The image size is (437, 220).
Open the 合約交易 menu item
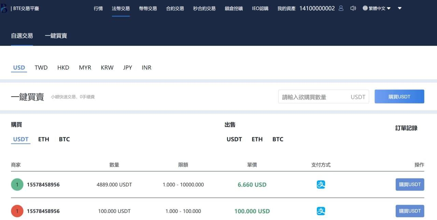175,8
